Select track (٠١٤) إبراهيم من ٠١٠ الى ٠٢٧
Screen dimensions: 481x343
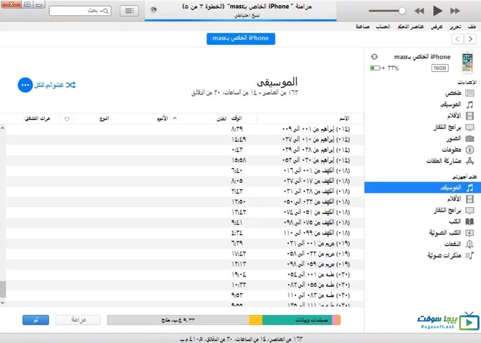[x=185, y=140]
